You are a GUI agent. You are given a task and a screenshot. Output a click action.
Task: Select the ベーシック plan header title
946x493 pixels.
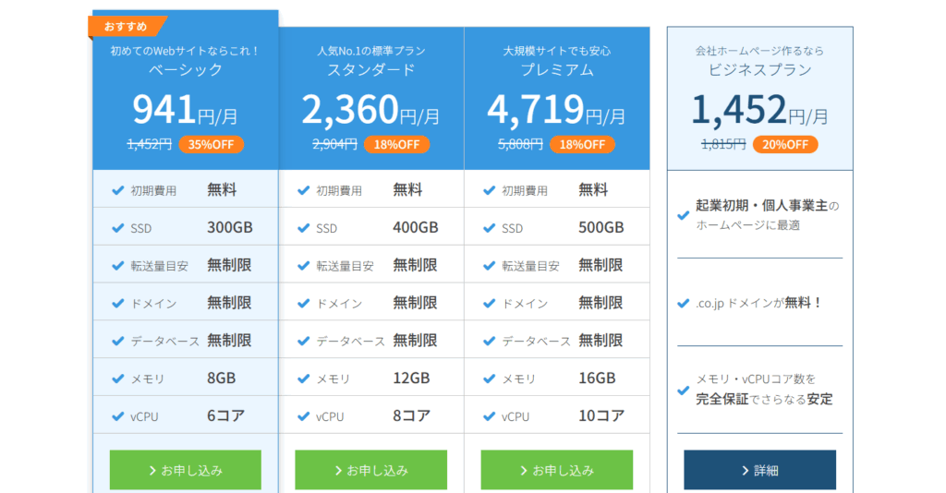pos(185,70)
